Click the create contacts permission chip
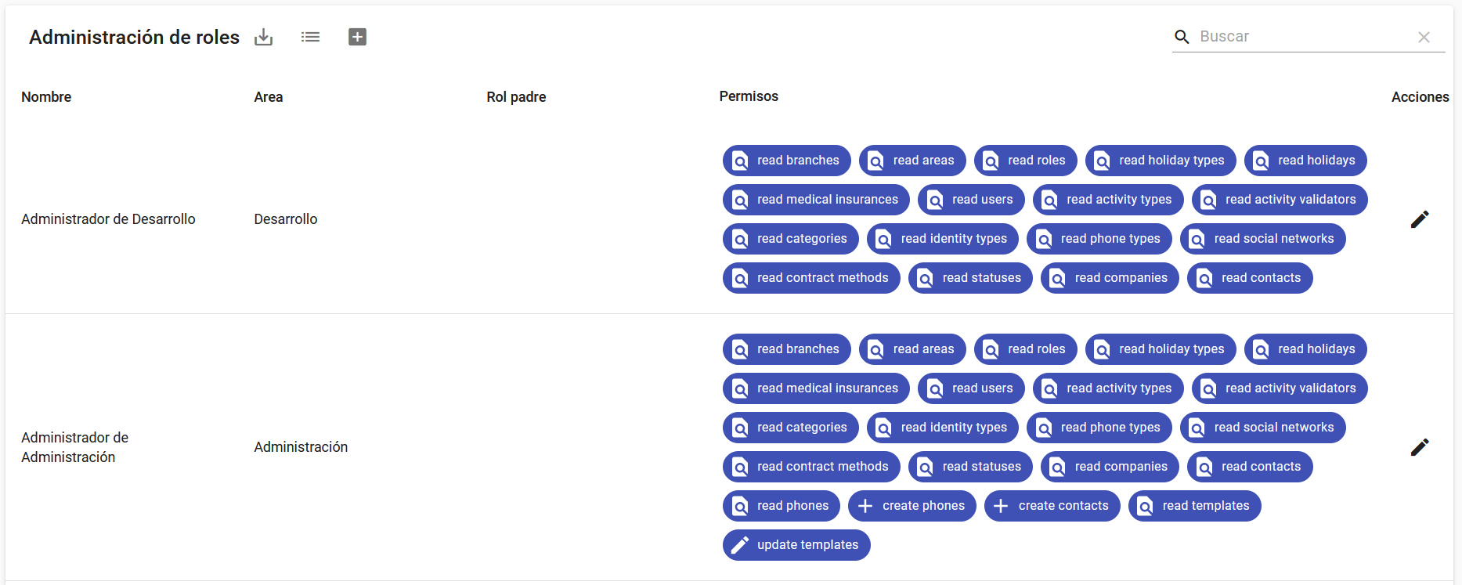Viewport: 1462px width, 585px height. (x=1052, y=506)
